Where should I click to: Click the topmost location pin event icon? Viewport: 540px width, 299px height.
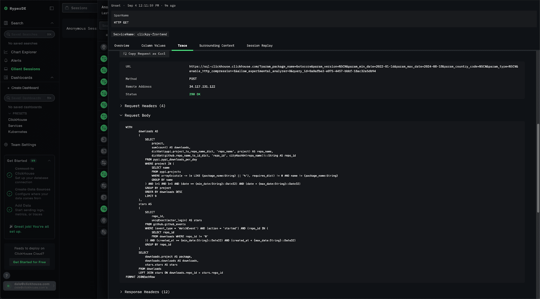tap(104, 47)
